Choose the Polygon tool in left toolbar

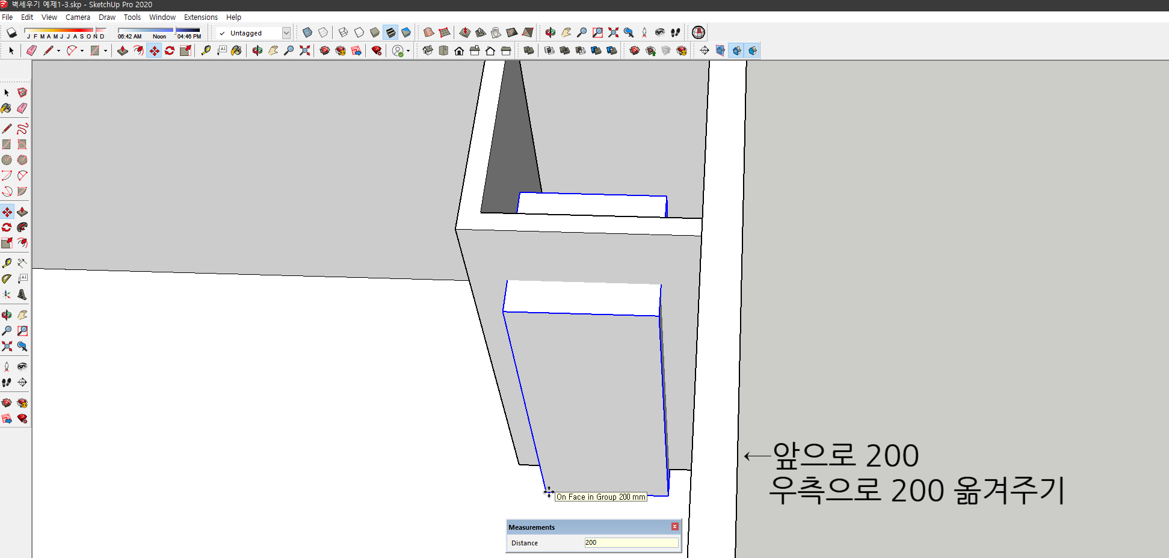[22, 160]
